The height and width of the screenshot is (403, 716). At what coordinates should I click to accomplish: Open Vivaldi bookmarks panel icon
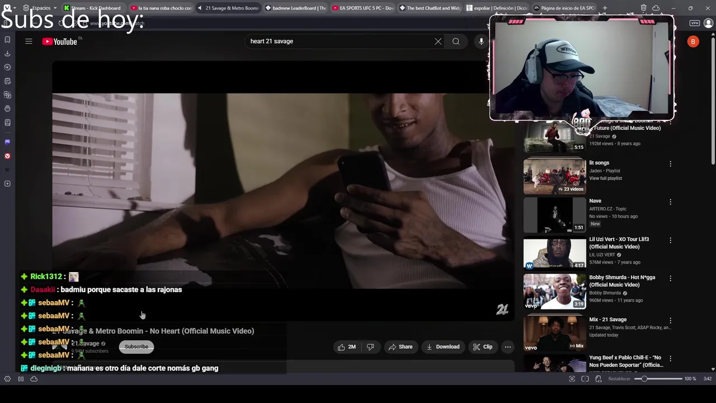tap(7, 40)
